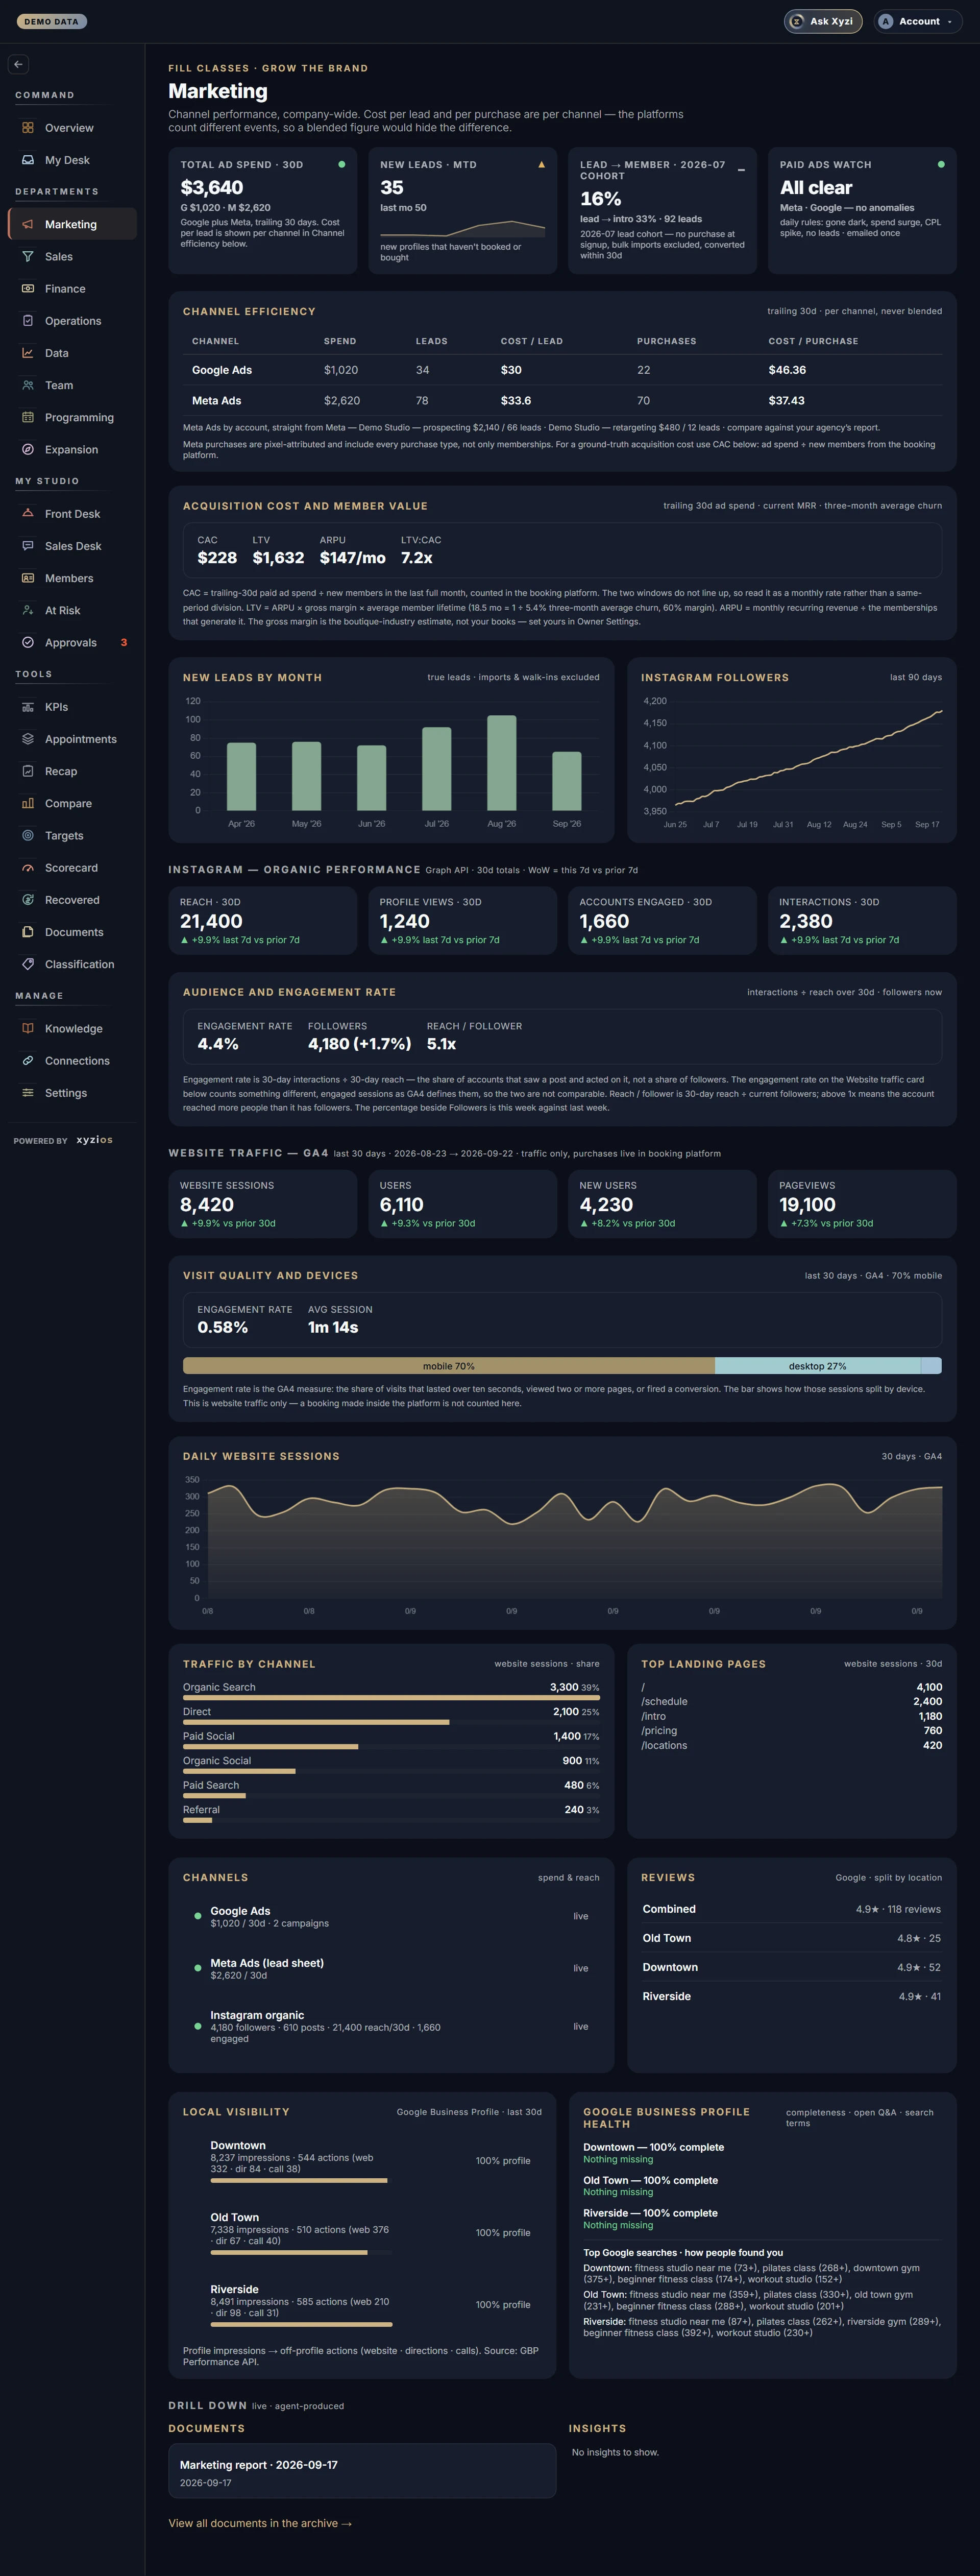Click the Targets icon

coord(28,835)
